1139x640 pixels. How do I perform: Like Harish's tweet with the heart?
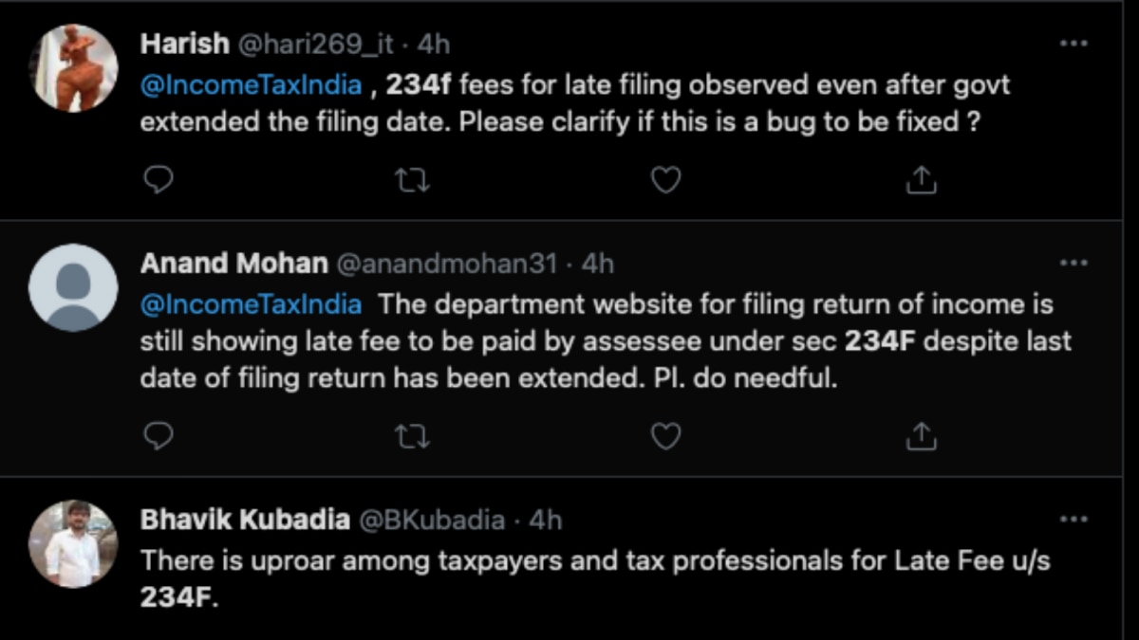coord(665,180)
